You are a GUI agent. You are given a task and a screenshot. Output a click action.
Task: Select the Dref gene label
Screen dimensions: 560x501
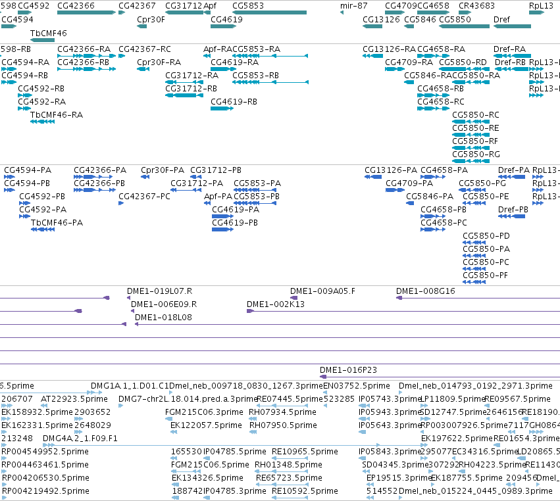[501, 19]
